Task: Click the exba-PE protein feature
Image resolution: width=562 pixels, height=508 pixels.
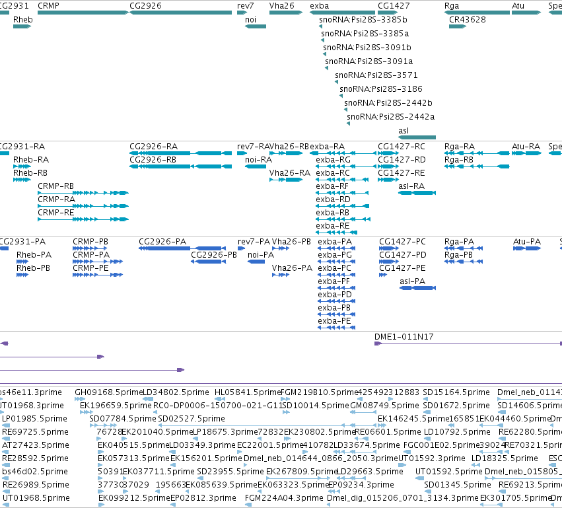Action: coord(337,328)
